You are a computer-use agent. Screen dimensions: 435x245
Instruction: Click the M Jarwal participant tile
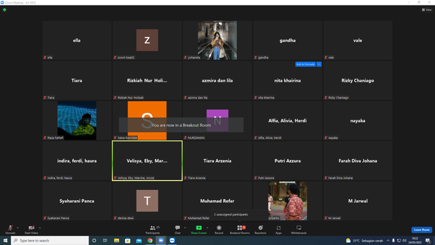coord(358,201)
